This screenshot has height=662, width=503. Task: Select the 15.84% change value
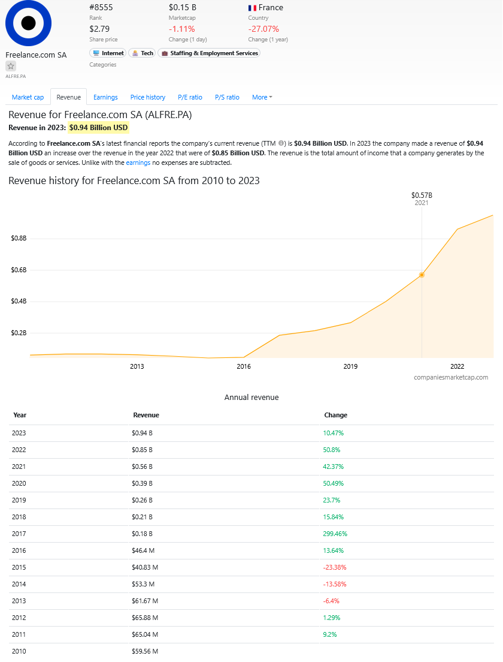click(334, 517)
